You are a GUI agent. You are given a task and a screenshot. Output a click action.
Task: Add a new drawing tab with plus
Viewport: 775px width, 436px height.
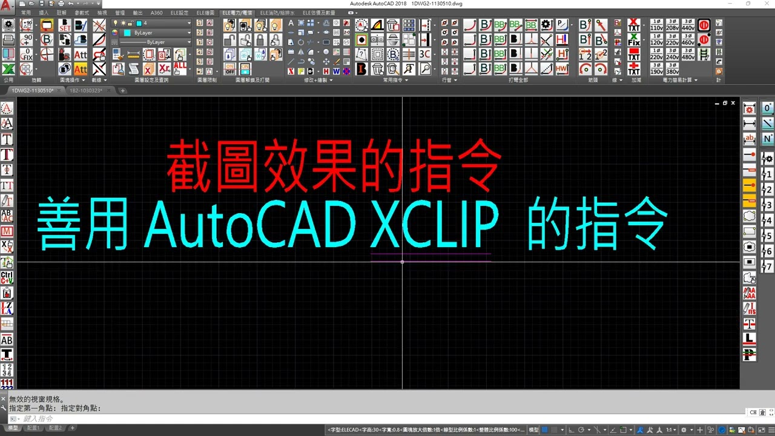point(123,91)
